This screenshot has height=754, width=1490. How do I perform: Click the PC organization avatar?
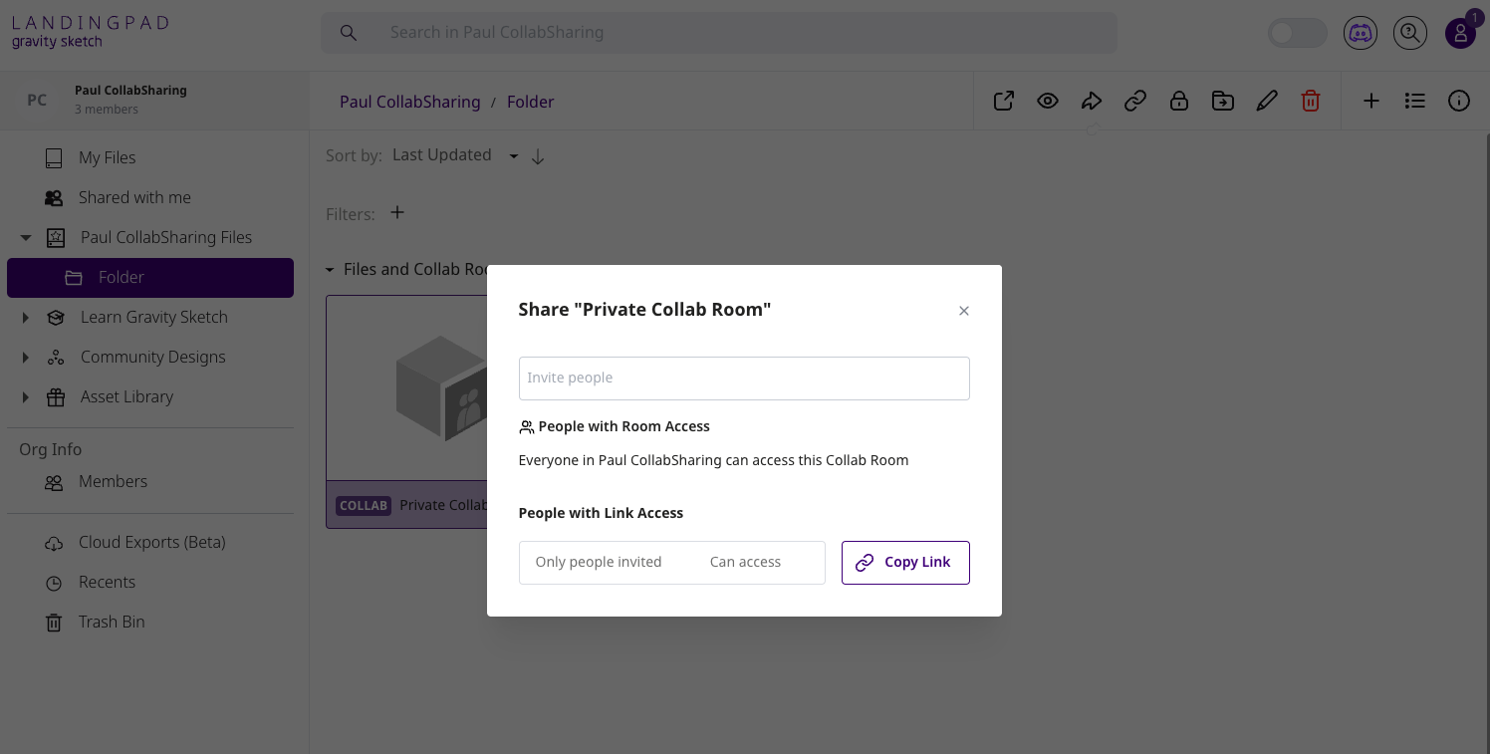click(37, 100)
